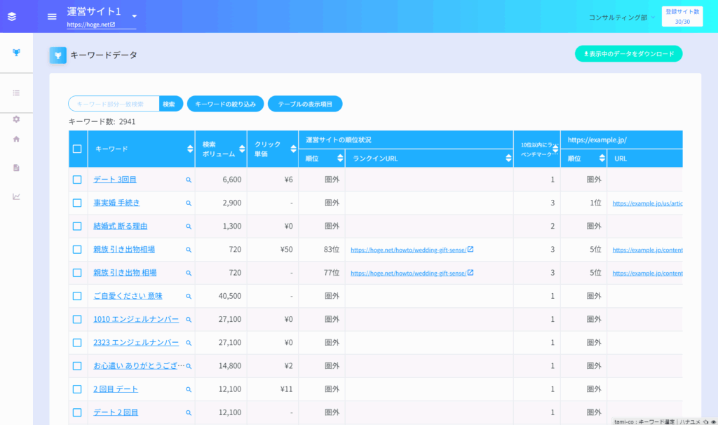Click the magnifier icon beside デート 3回目
This screenshot has height=425, width=718.
click(x=188, y=180)
